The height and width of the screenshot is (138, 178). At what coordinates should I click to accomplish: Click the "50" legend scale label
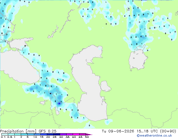87,137
